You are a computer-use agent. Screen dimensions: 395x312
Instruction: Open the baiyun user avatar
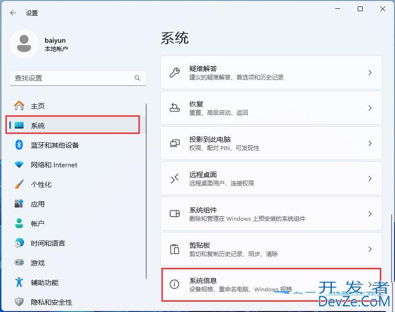pyautogui.click(x=24, y=44)
